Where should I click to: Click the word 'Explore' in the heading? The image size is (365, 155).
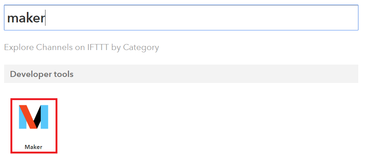click(19, 48)
